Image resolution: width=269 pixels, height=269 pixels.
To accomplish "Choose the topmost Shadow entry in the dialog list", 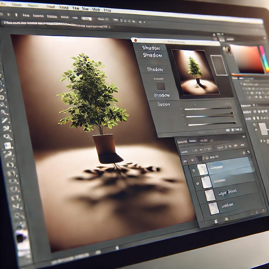I will 151,48.
